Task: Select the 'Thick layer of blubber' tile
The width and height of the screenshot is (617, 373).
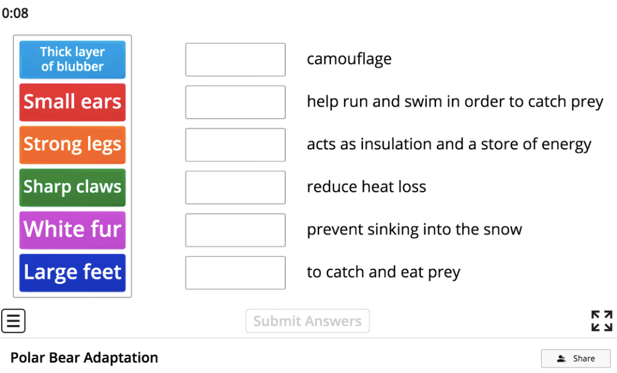Action: pos(72,60)
